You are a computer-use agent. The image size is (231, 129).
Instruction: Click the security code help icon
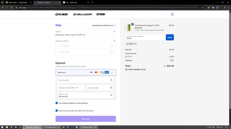(111, 87)
